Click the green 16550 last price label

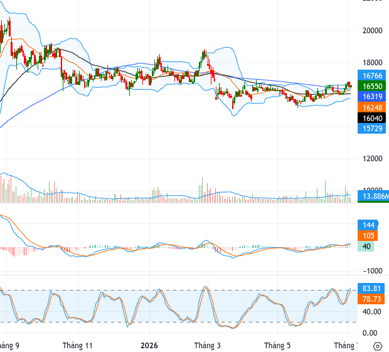(371, 86)
